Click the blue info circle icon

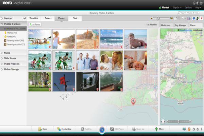(194, 18)
